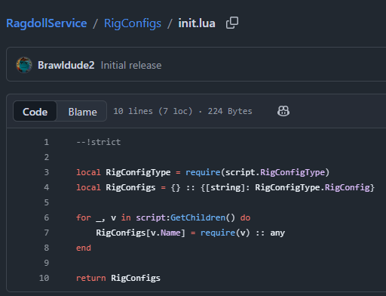Open the RigConfigs folder breadcrumb
The height and width of the screenshot is (296, 386).
[x=133, y=23]
